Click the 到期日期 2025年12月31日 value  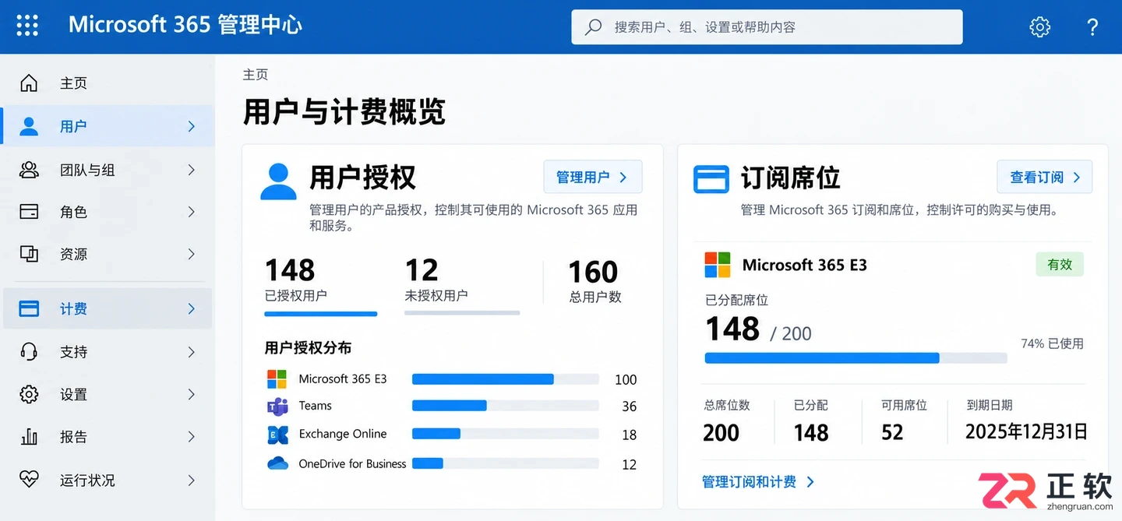1026,432
